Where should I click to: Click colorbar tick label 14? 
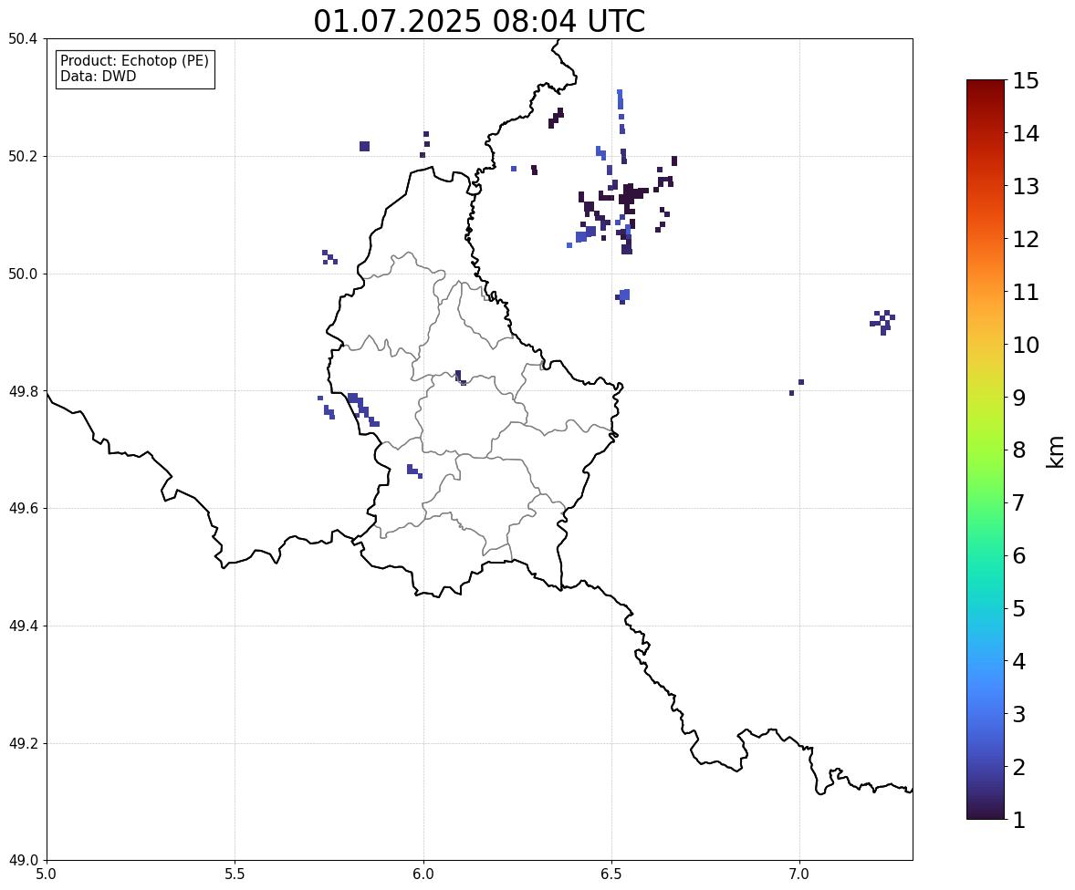pyautogui.click(x=1026, y=134)
